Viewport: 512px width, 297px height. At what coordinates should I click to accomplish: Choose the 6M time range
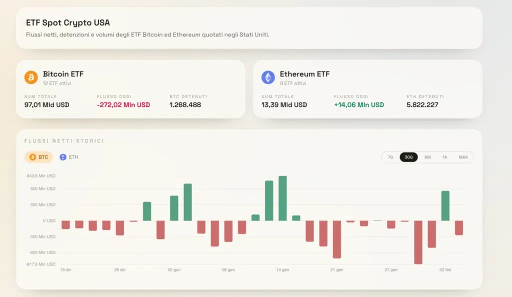coord(427,157)
